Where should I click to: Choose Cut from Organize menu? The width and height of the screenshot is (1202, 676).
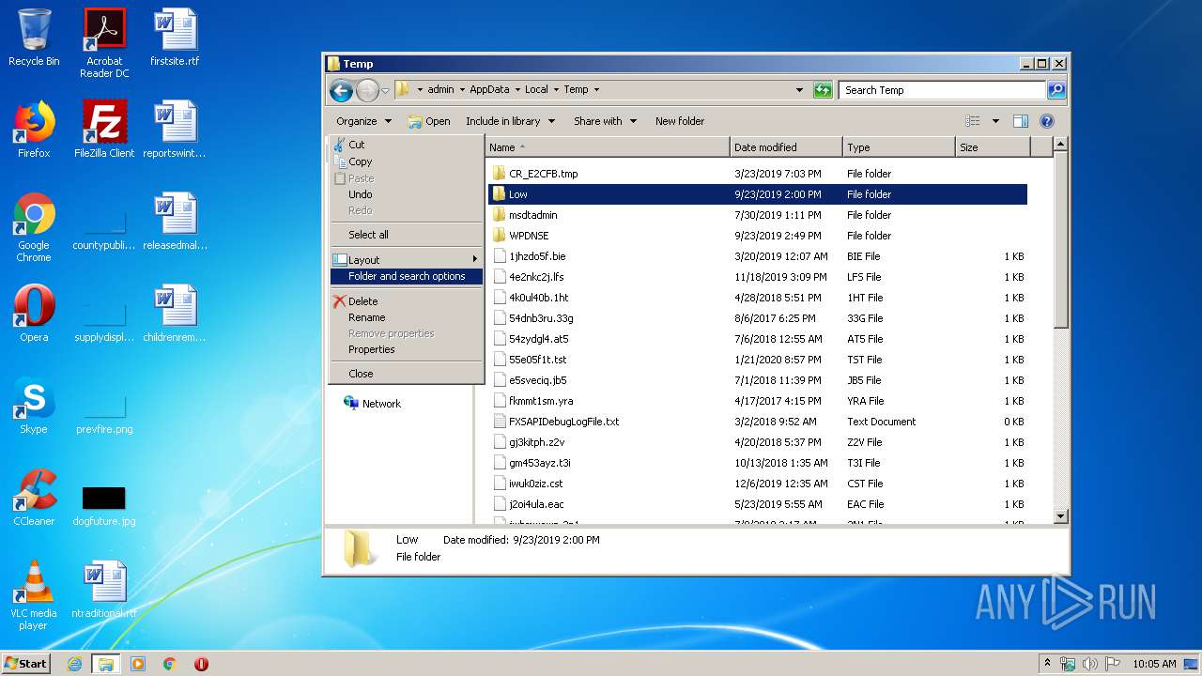coord(406,145)
